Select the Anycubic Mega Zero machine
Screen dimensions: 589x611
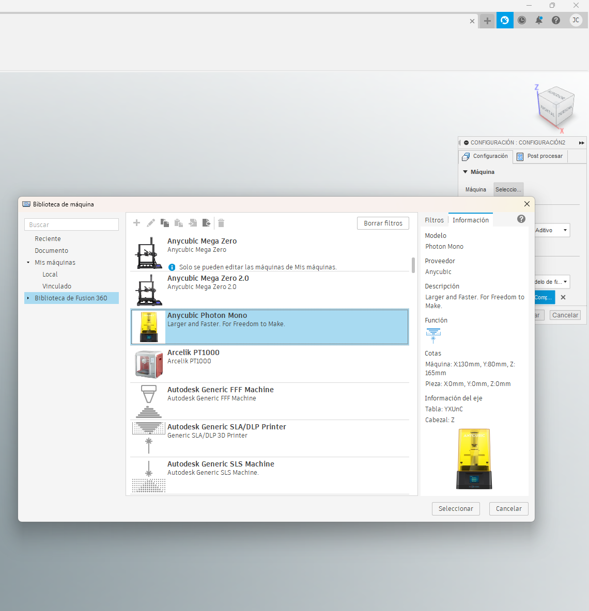[x=270, y=252]
